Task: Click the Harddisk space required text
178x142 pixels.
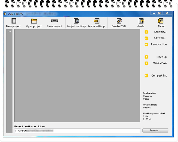Action: [x=154, y=113]
